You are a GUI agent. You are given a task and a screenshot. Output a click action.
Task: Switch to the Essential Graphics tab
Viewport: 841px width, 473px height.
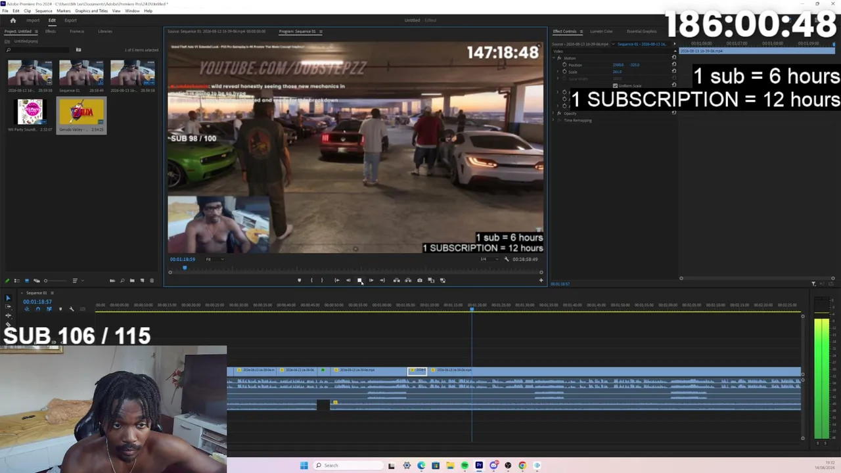coord(642,32)
